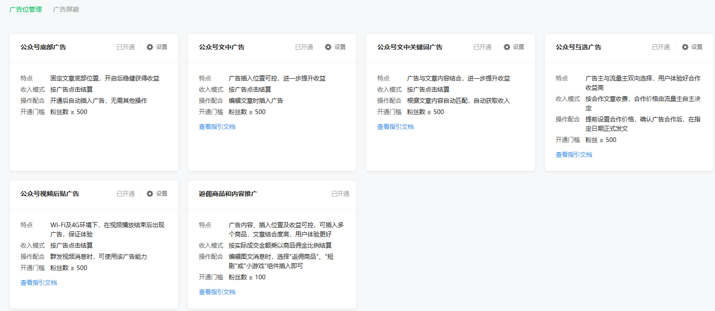The width and height of the screenshot is (715, 311).
Task: Click 已开通 status on 公众号底部广告 card
Action: pyautogui.click(x=126, y=47)
